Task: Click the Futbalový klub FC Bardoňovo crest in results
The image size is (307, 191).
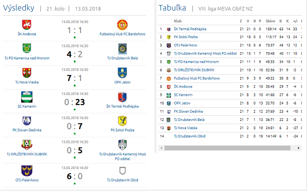Action: [122, 24]
